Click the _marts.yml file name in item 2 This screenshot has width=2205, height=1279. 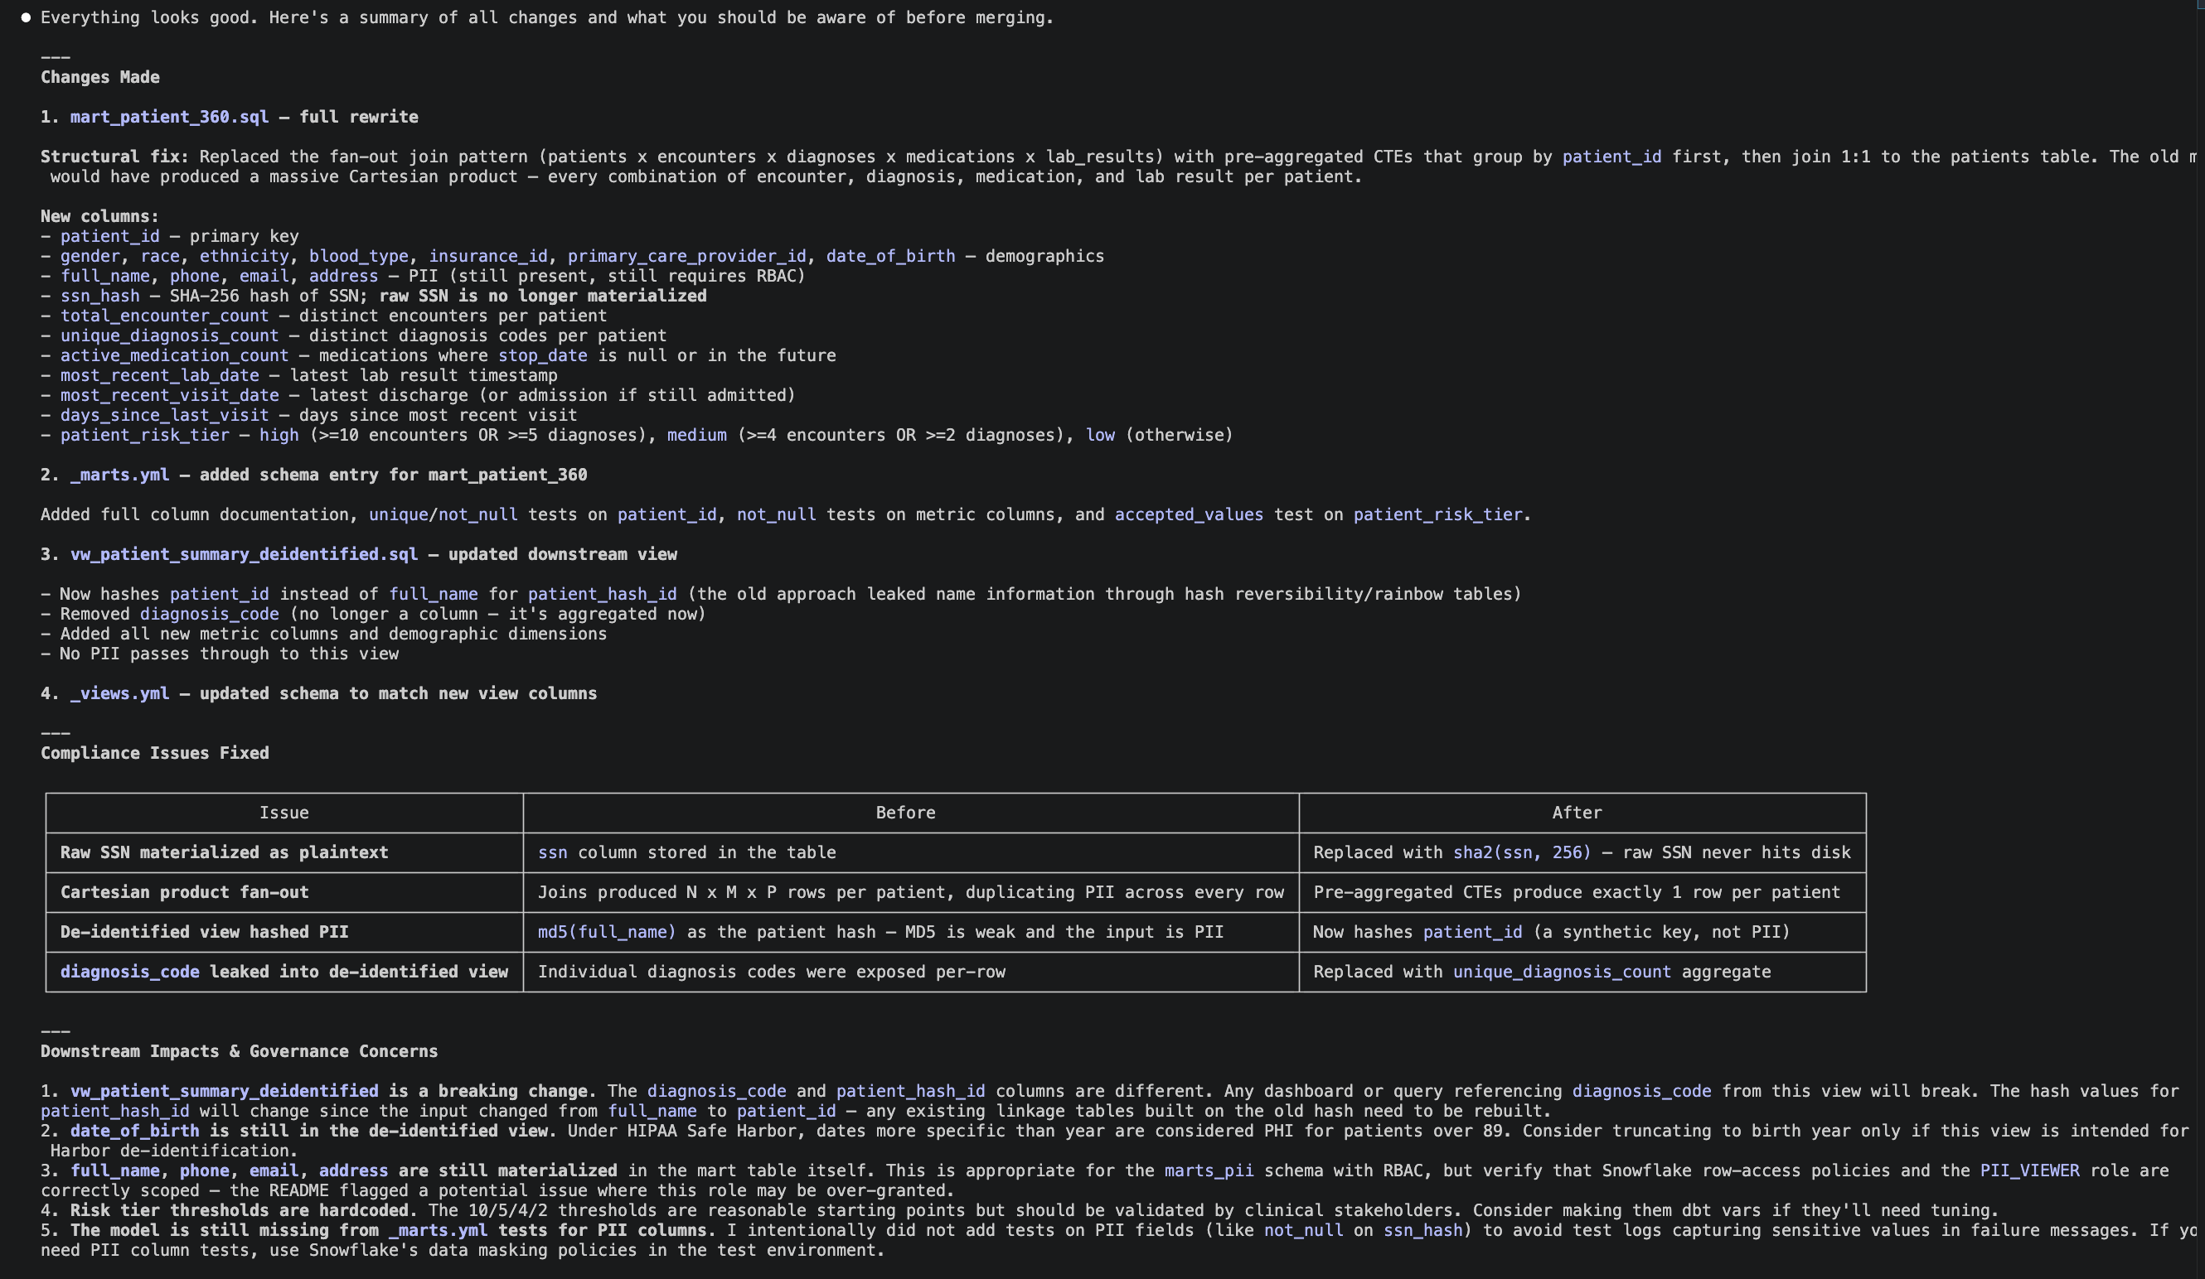120,475
